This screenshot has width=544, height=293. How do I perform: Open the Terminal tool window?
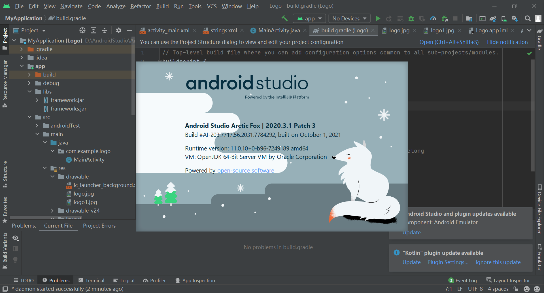point(91,280)
